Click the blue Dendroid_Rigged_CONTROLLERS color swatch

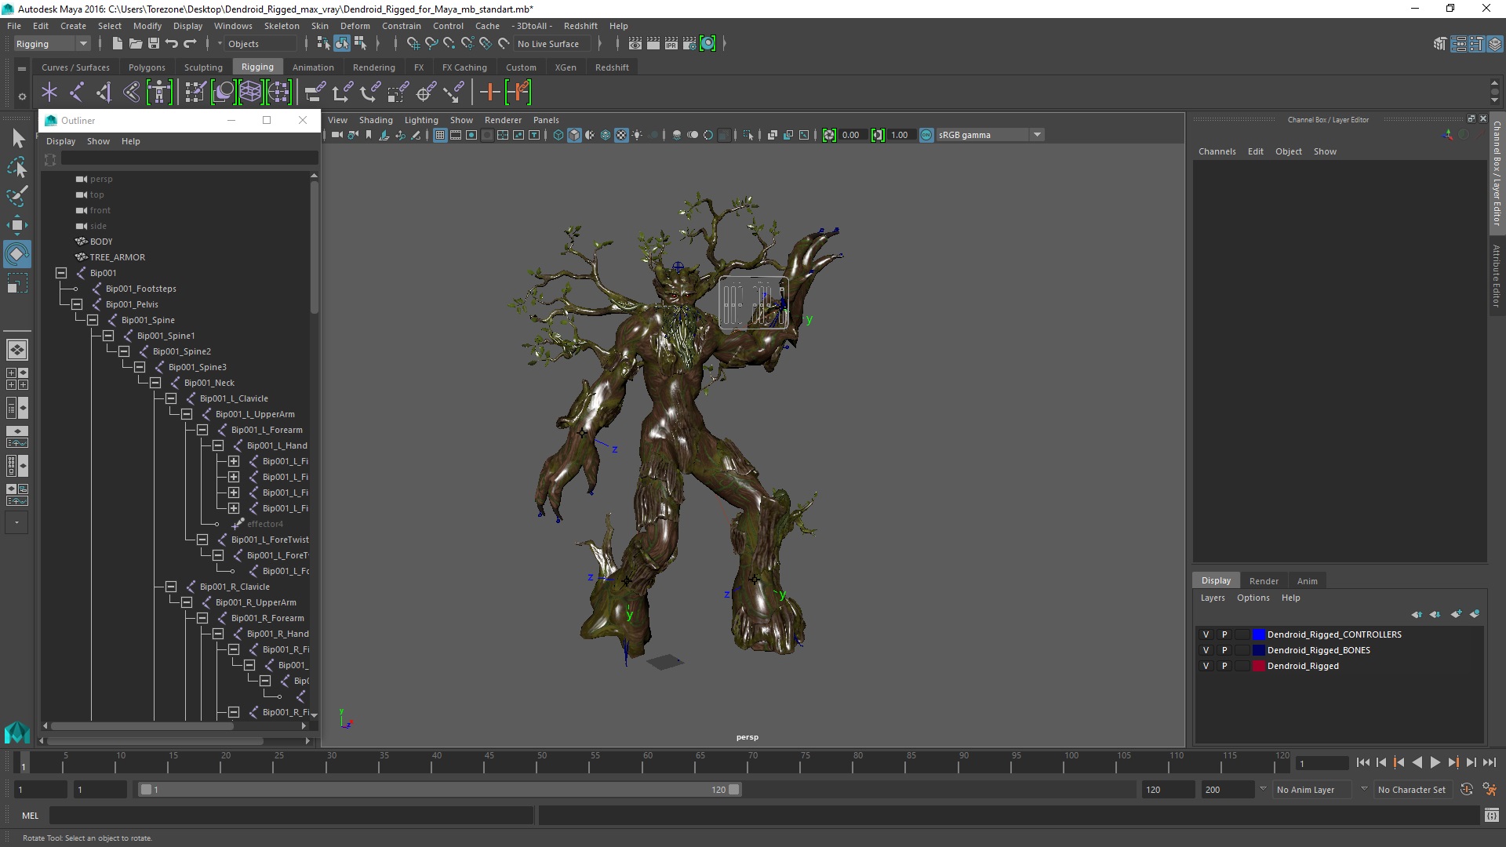[x=1258, y=634]
